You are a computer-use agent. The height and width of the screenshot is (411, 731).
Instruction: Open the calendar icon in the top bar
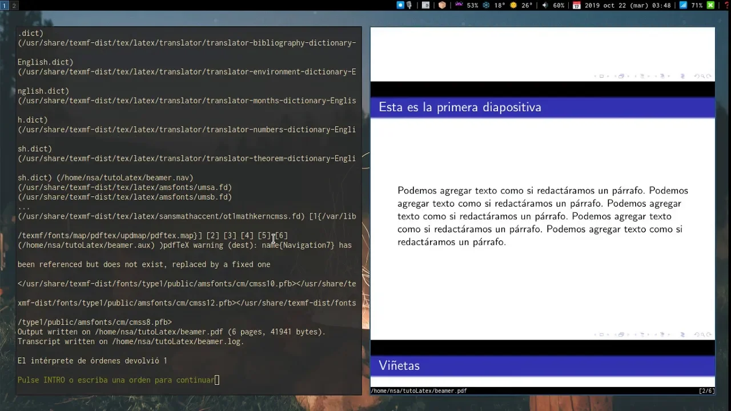(x=577, y=5)
